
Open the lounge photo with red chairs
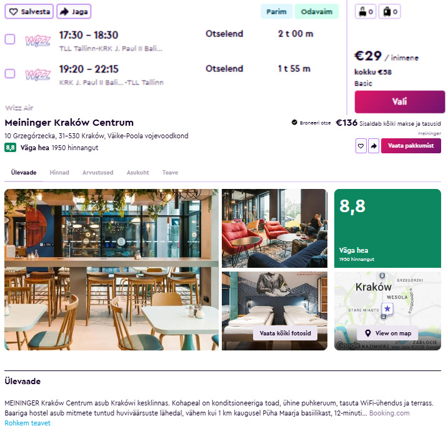pos(274,228)
